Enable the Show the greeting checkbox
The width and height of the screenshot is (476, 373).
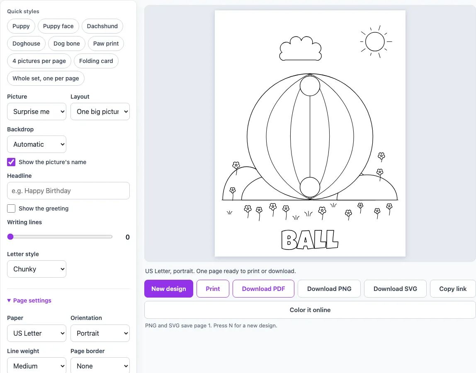click(11, 208)
